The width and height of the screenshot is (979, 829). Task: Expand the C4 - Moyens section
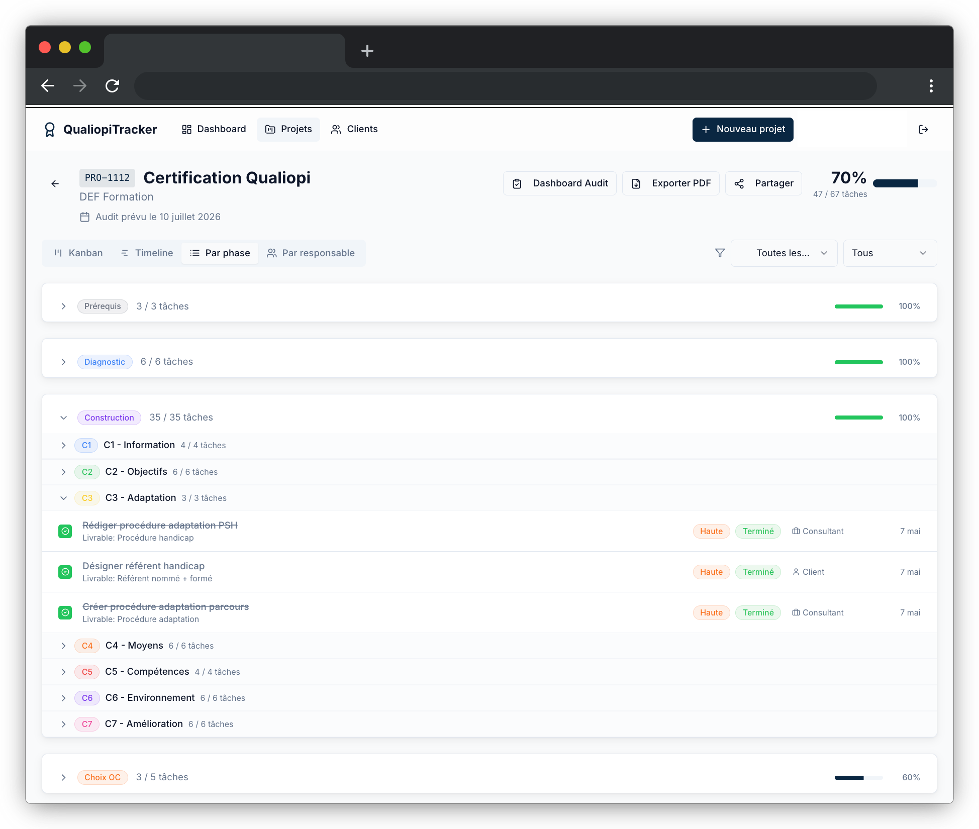[63, 646]
